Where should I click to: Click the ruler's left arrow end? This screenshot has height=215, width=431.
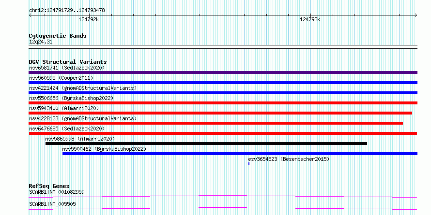30,15
